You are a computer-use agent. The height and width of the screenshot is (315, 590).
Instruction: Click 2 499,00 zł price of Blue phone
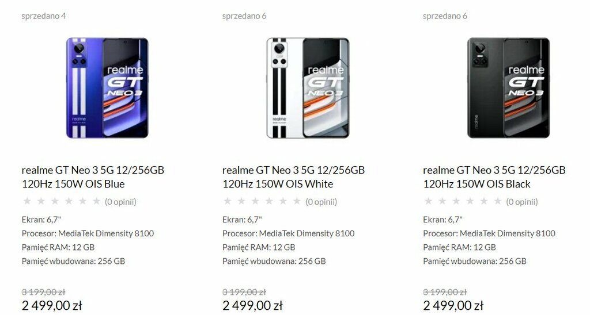(52, 306)
